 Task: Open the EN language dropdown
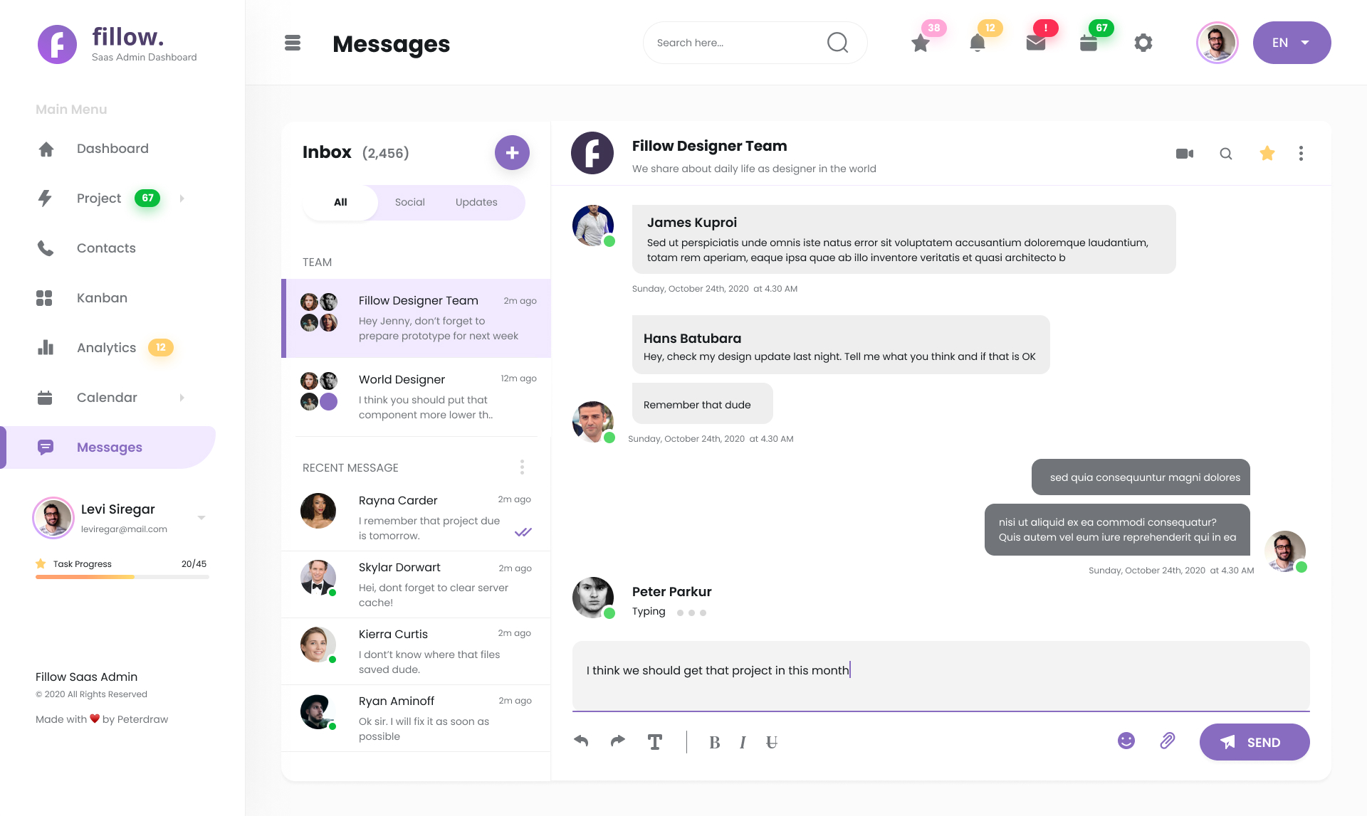pyautogui.click(x=1292, y=43)
